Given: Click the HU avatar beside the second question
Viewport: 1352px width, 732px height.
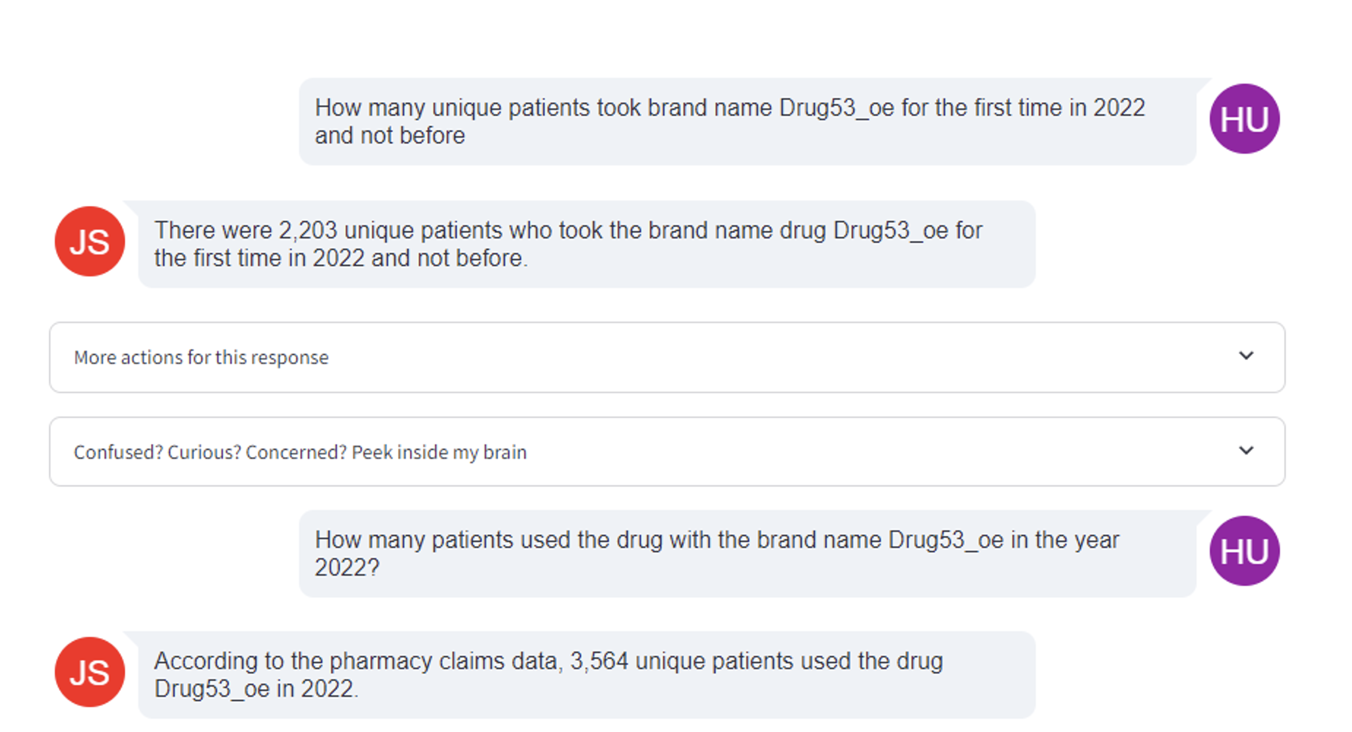Looking at the screenshot, I should point(1243,551).
